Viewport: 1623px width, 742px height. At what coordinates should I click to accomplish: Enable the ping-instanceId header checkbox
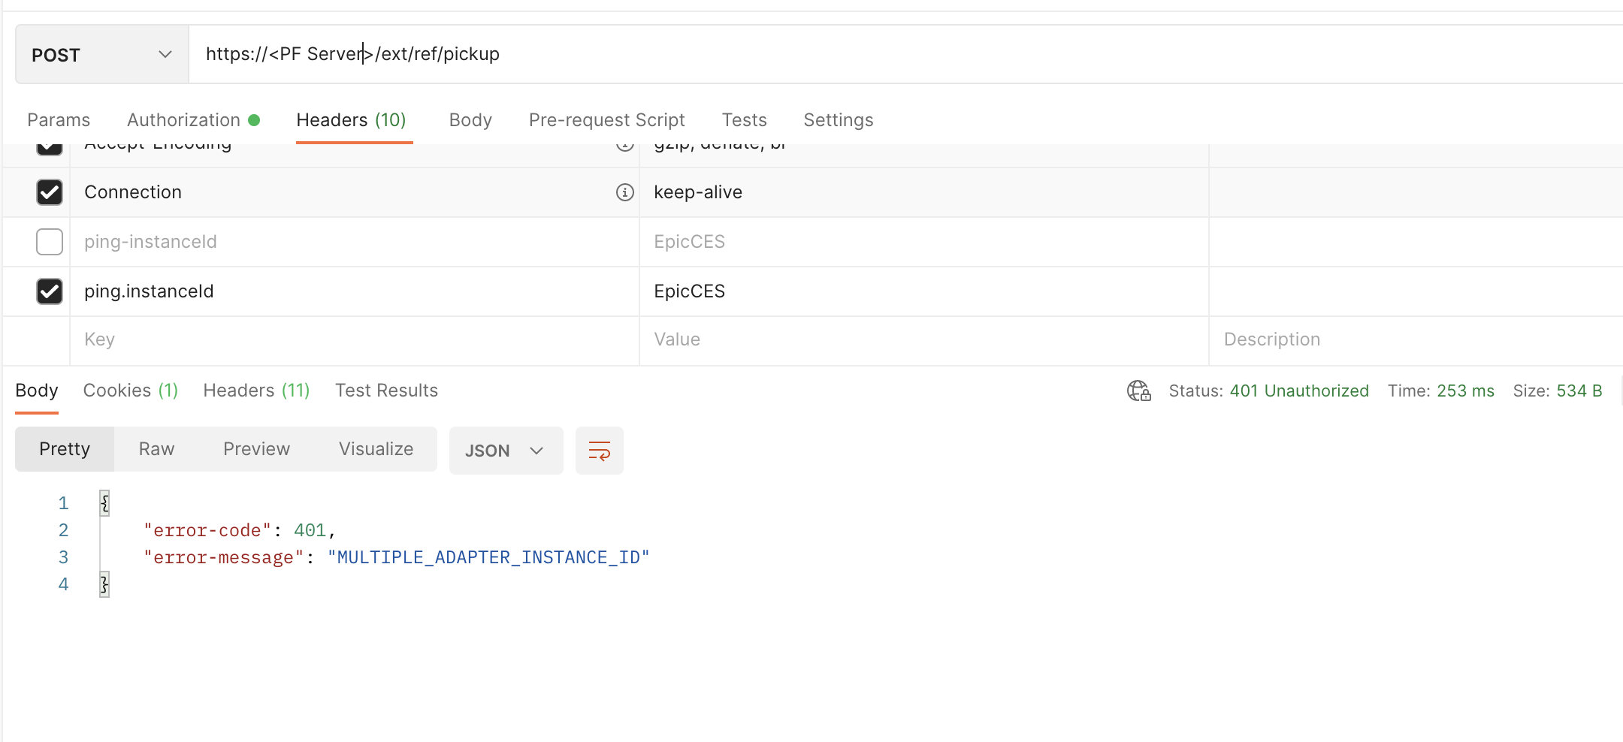point(49,242)
